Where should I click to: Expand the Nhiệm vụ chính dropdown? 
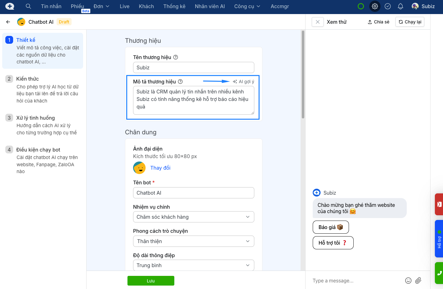(193, 217)
